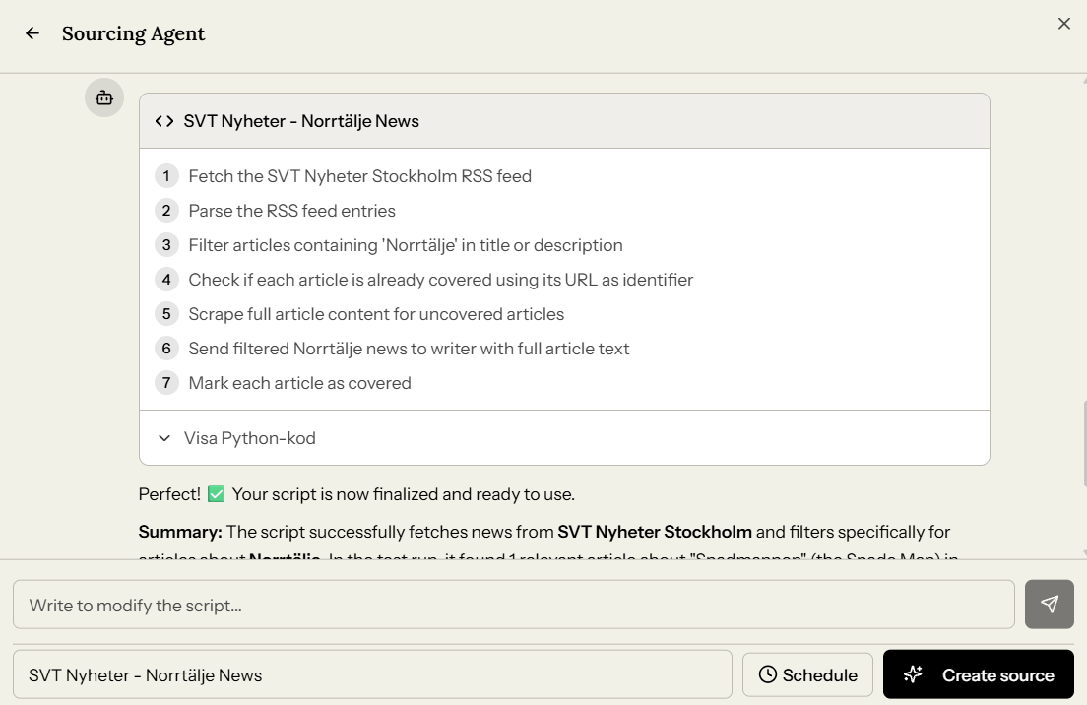Click the robot agent avatar icon
This screenshot has width=1087, height=705.
pyautogui.click(x=104, y=97)
